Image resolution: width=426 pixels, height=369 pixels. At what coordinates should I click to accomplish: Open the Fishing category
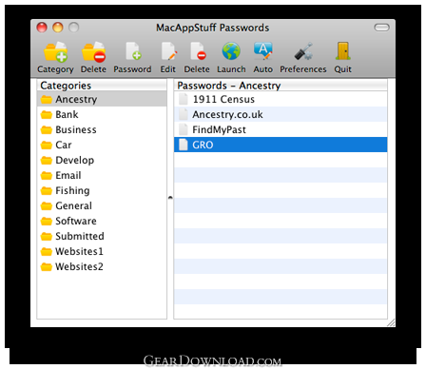(x=102, y=190)
